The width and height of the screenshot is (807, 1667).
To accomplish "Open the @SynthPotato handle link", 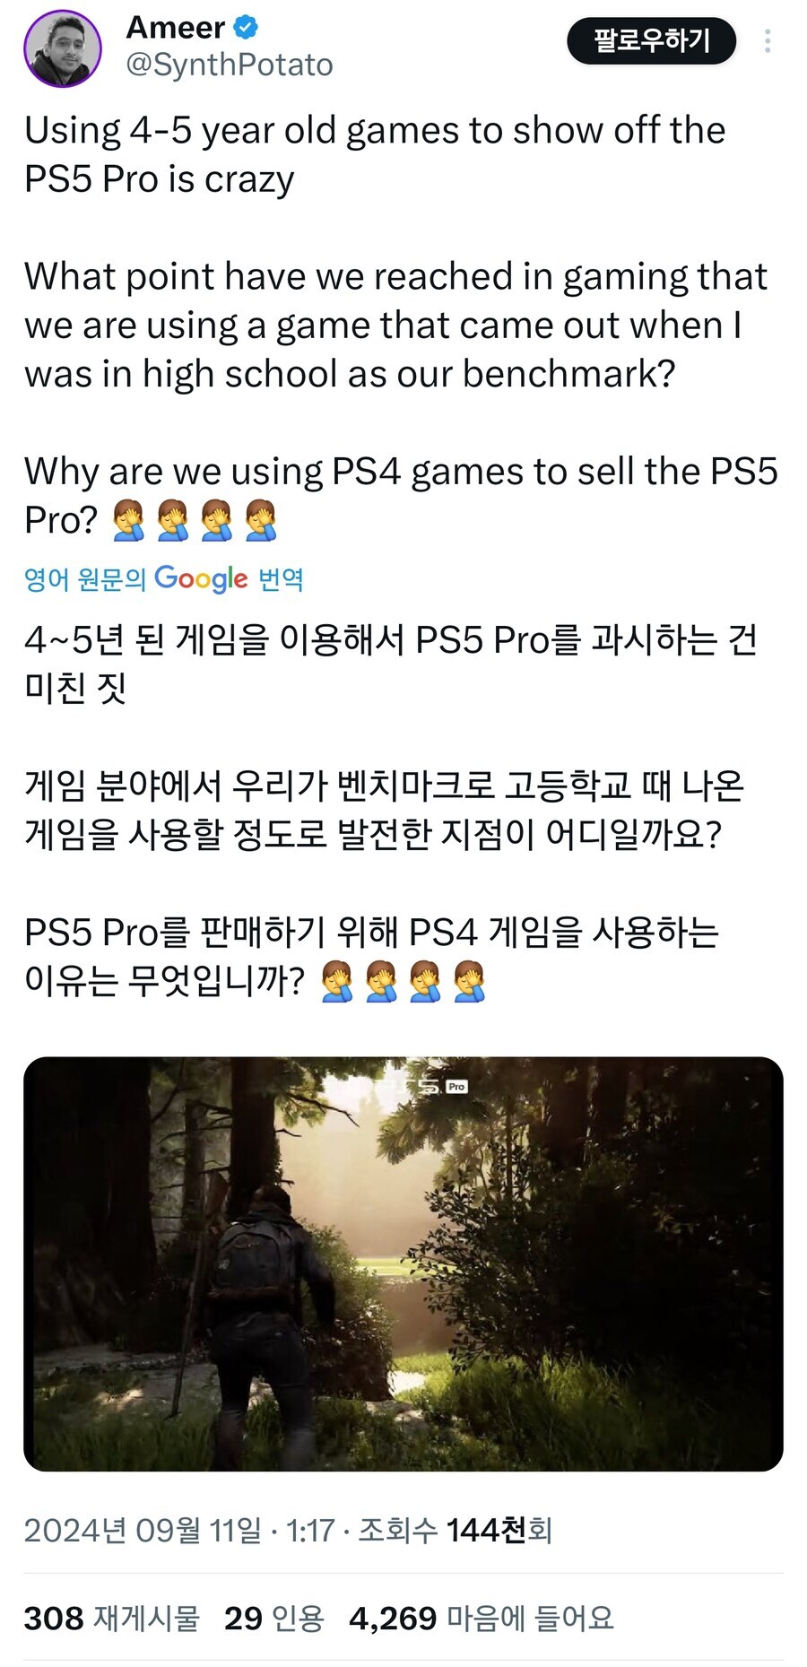I will [230, 65].
